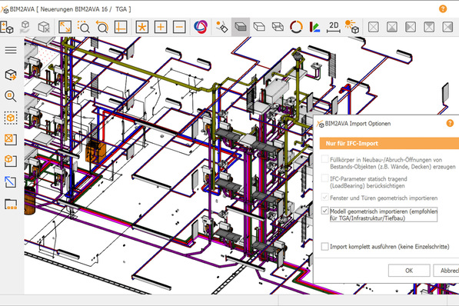The image size is (459, 306).
Task: Click the axis cross toolbar icon
Action: [121, 27]
